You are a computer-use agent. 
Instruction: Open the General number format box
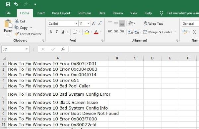coord(190,24)
